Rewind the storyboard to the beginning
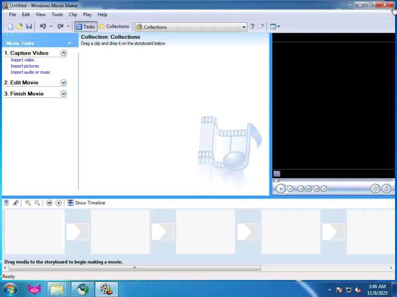Screen dimensions: 397x297 [49, 203]
